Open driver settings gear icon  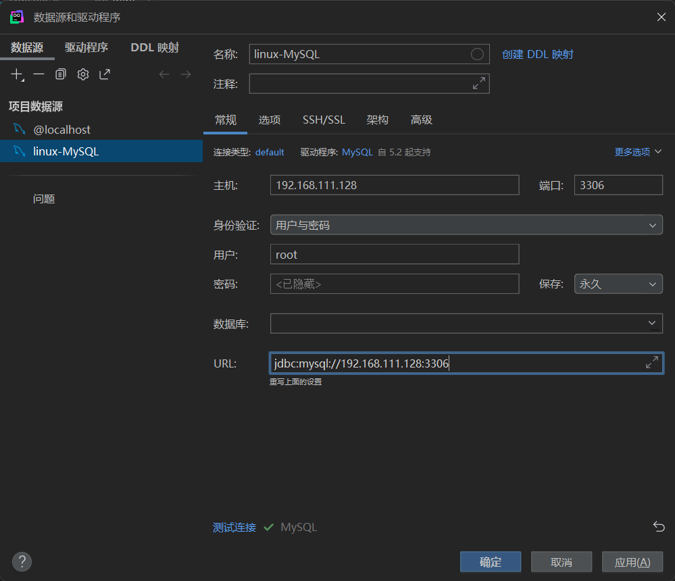[83, 74]
